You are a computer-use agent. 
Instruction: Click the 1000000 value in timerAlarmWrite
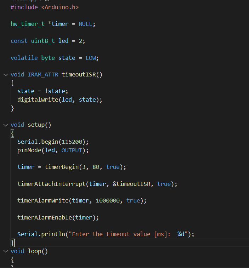[x=108, y=200]
